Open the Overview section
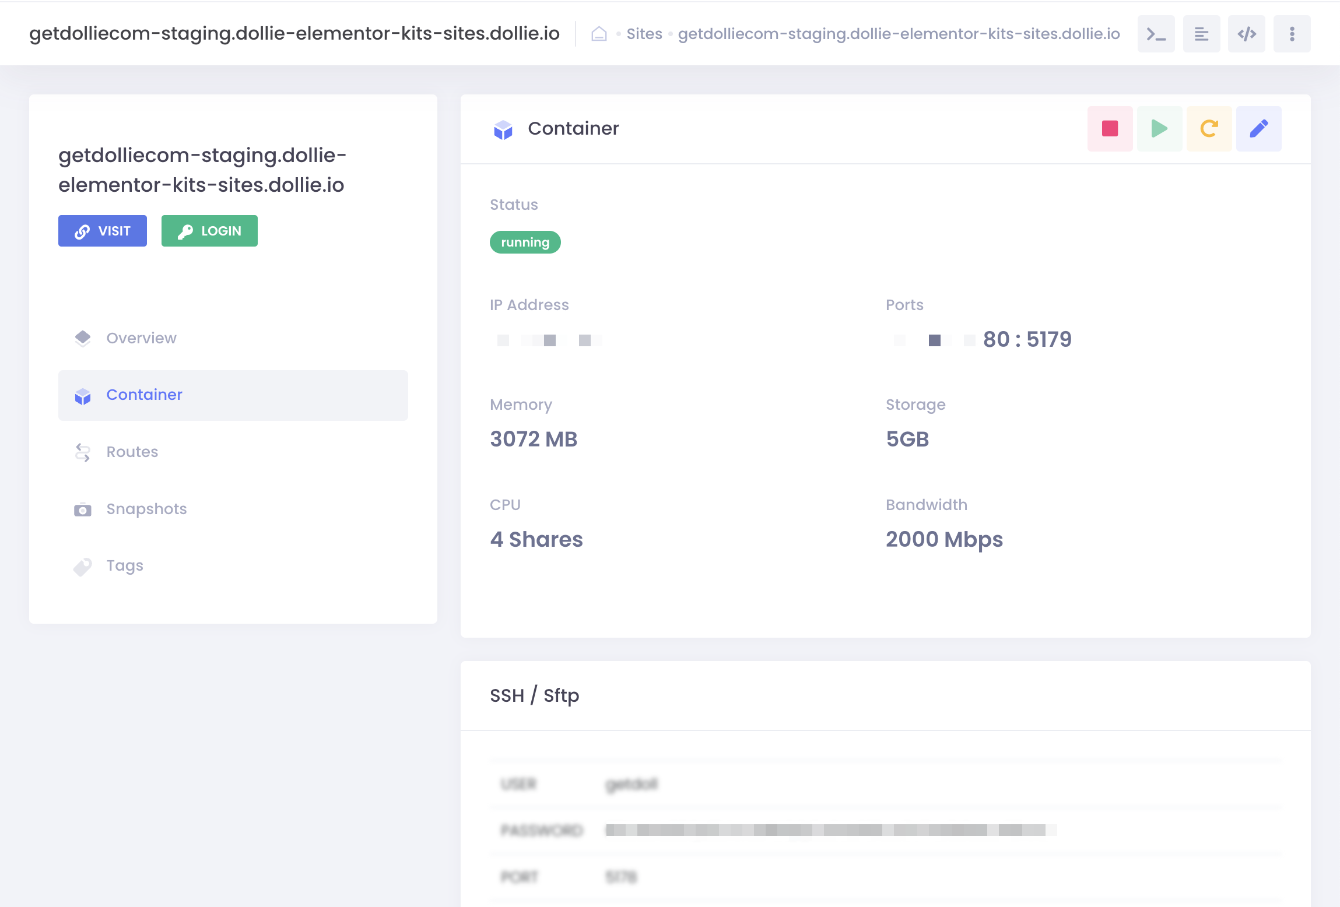 point(141,338)
